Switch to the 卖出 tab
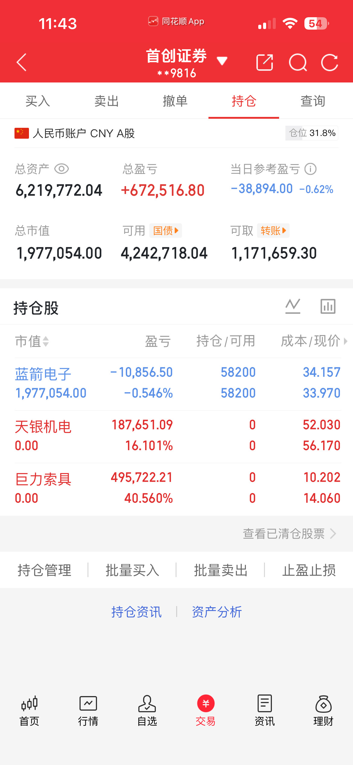The height and width of the screenshot is (765, 353). [x=107, y=101]
